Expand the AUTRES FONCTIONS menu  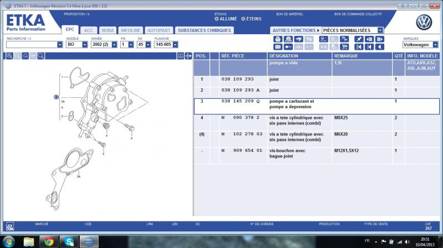tap(296, 30)
